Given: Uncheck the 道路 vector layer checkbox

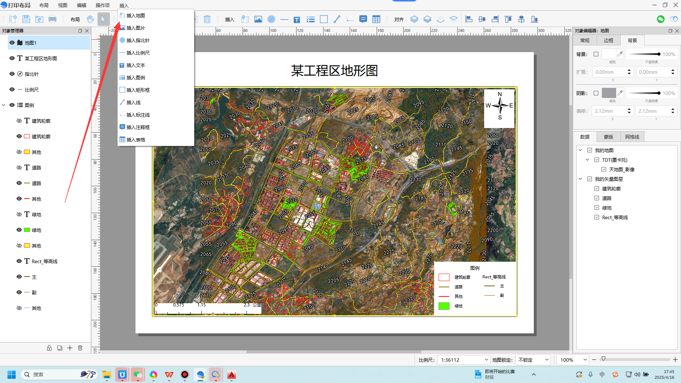Looking at the screenshot, I should 597,198.
